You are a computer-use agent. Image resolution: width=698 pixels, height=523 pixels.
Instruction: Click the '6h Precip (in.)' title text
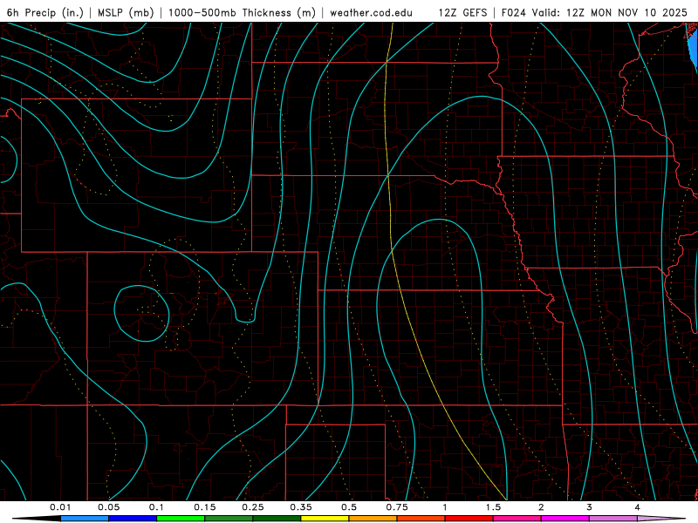45,12
